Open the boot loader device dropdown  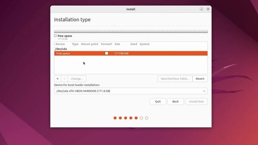131,91
